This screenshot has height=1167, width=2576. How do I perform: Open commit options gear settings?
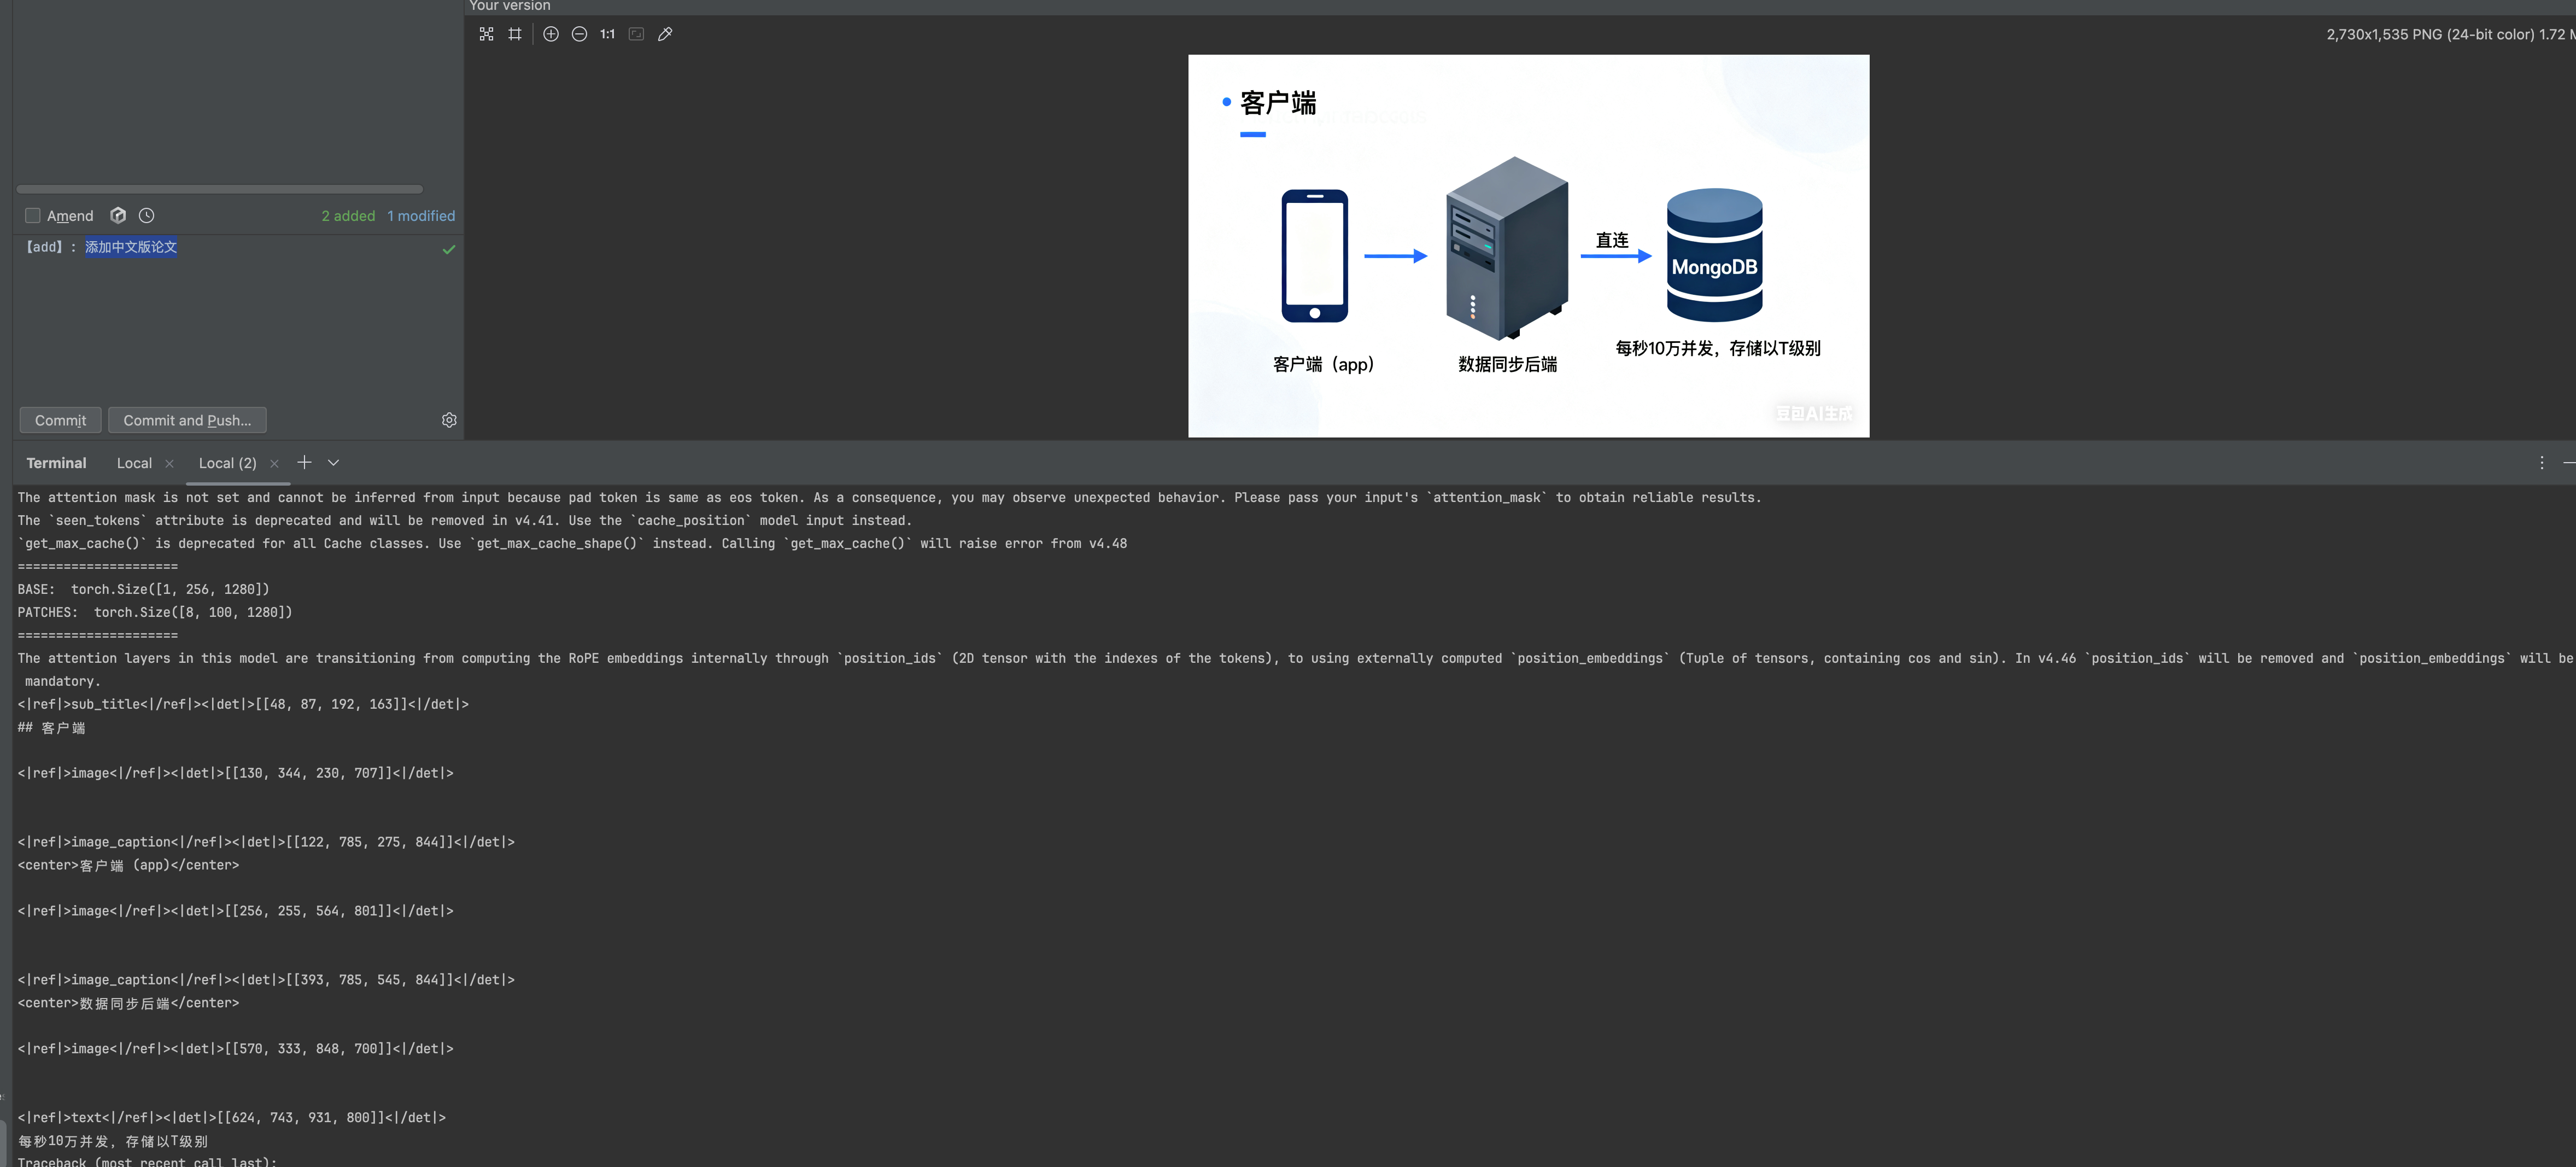pyautogui.click(x=449, y=420)
